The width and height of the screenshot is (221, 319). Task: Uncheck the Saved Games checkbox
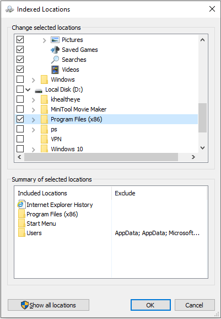(x=20, y=50)
